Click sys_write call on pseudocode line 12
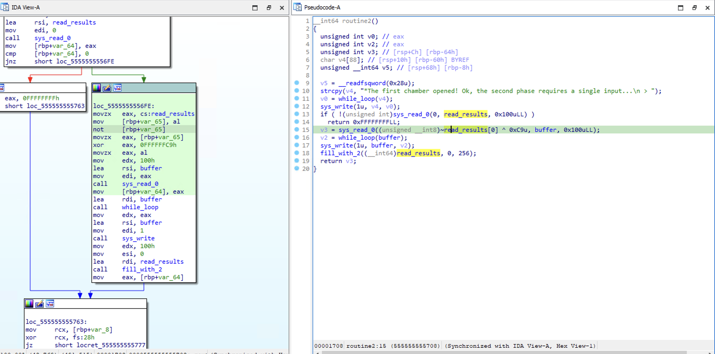 [x=336, y=106]
